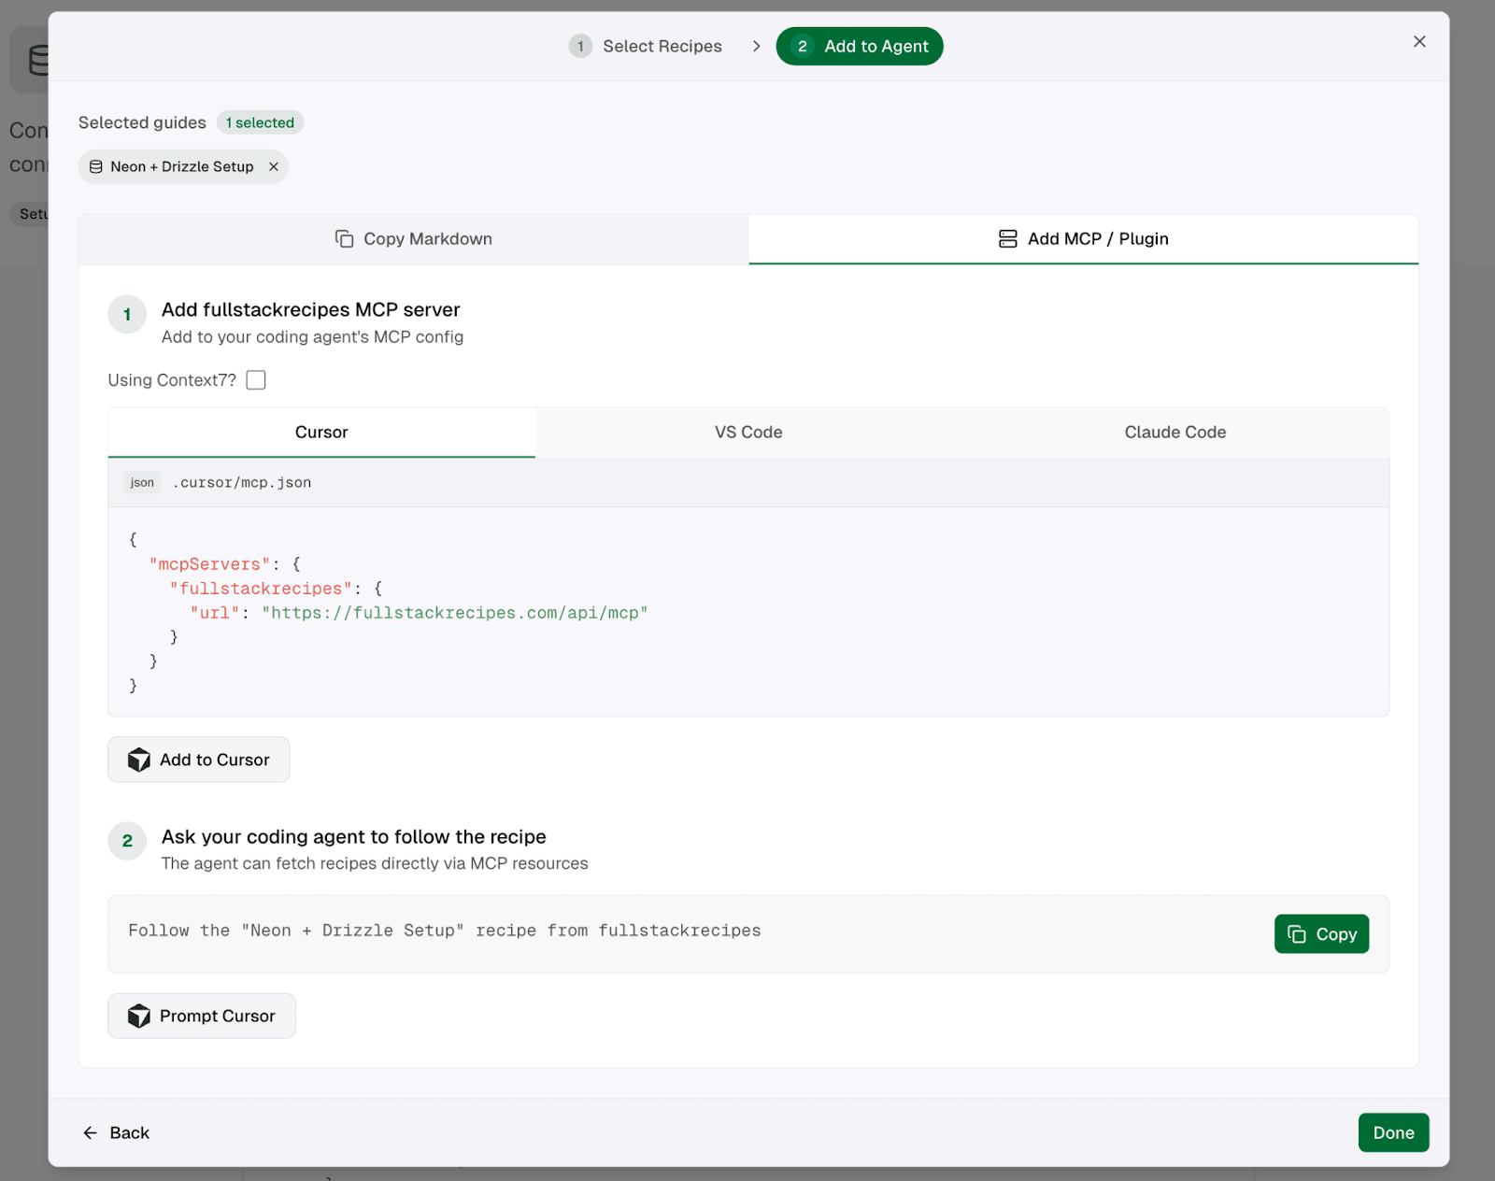Image resolution: width=1495 pixels, height=1181 pixels.
Task: Enable the Using Context7 checkbox
Action: coord(256,380)
